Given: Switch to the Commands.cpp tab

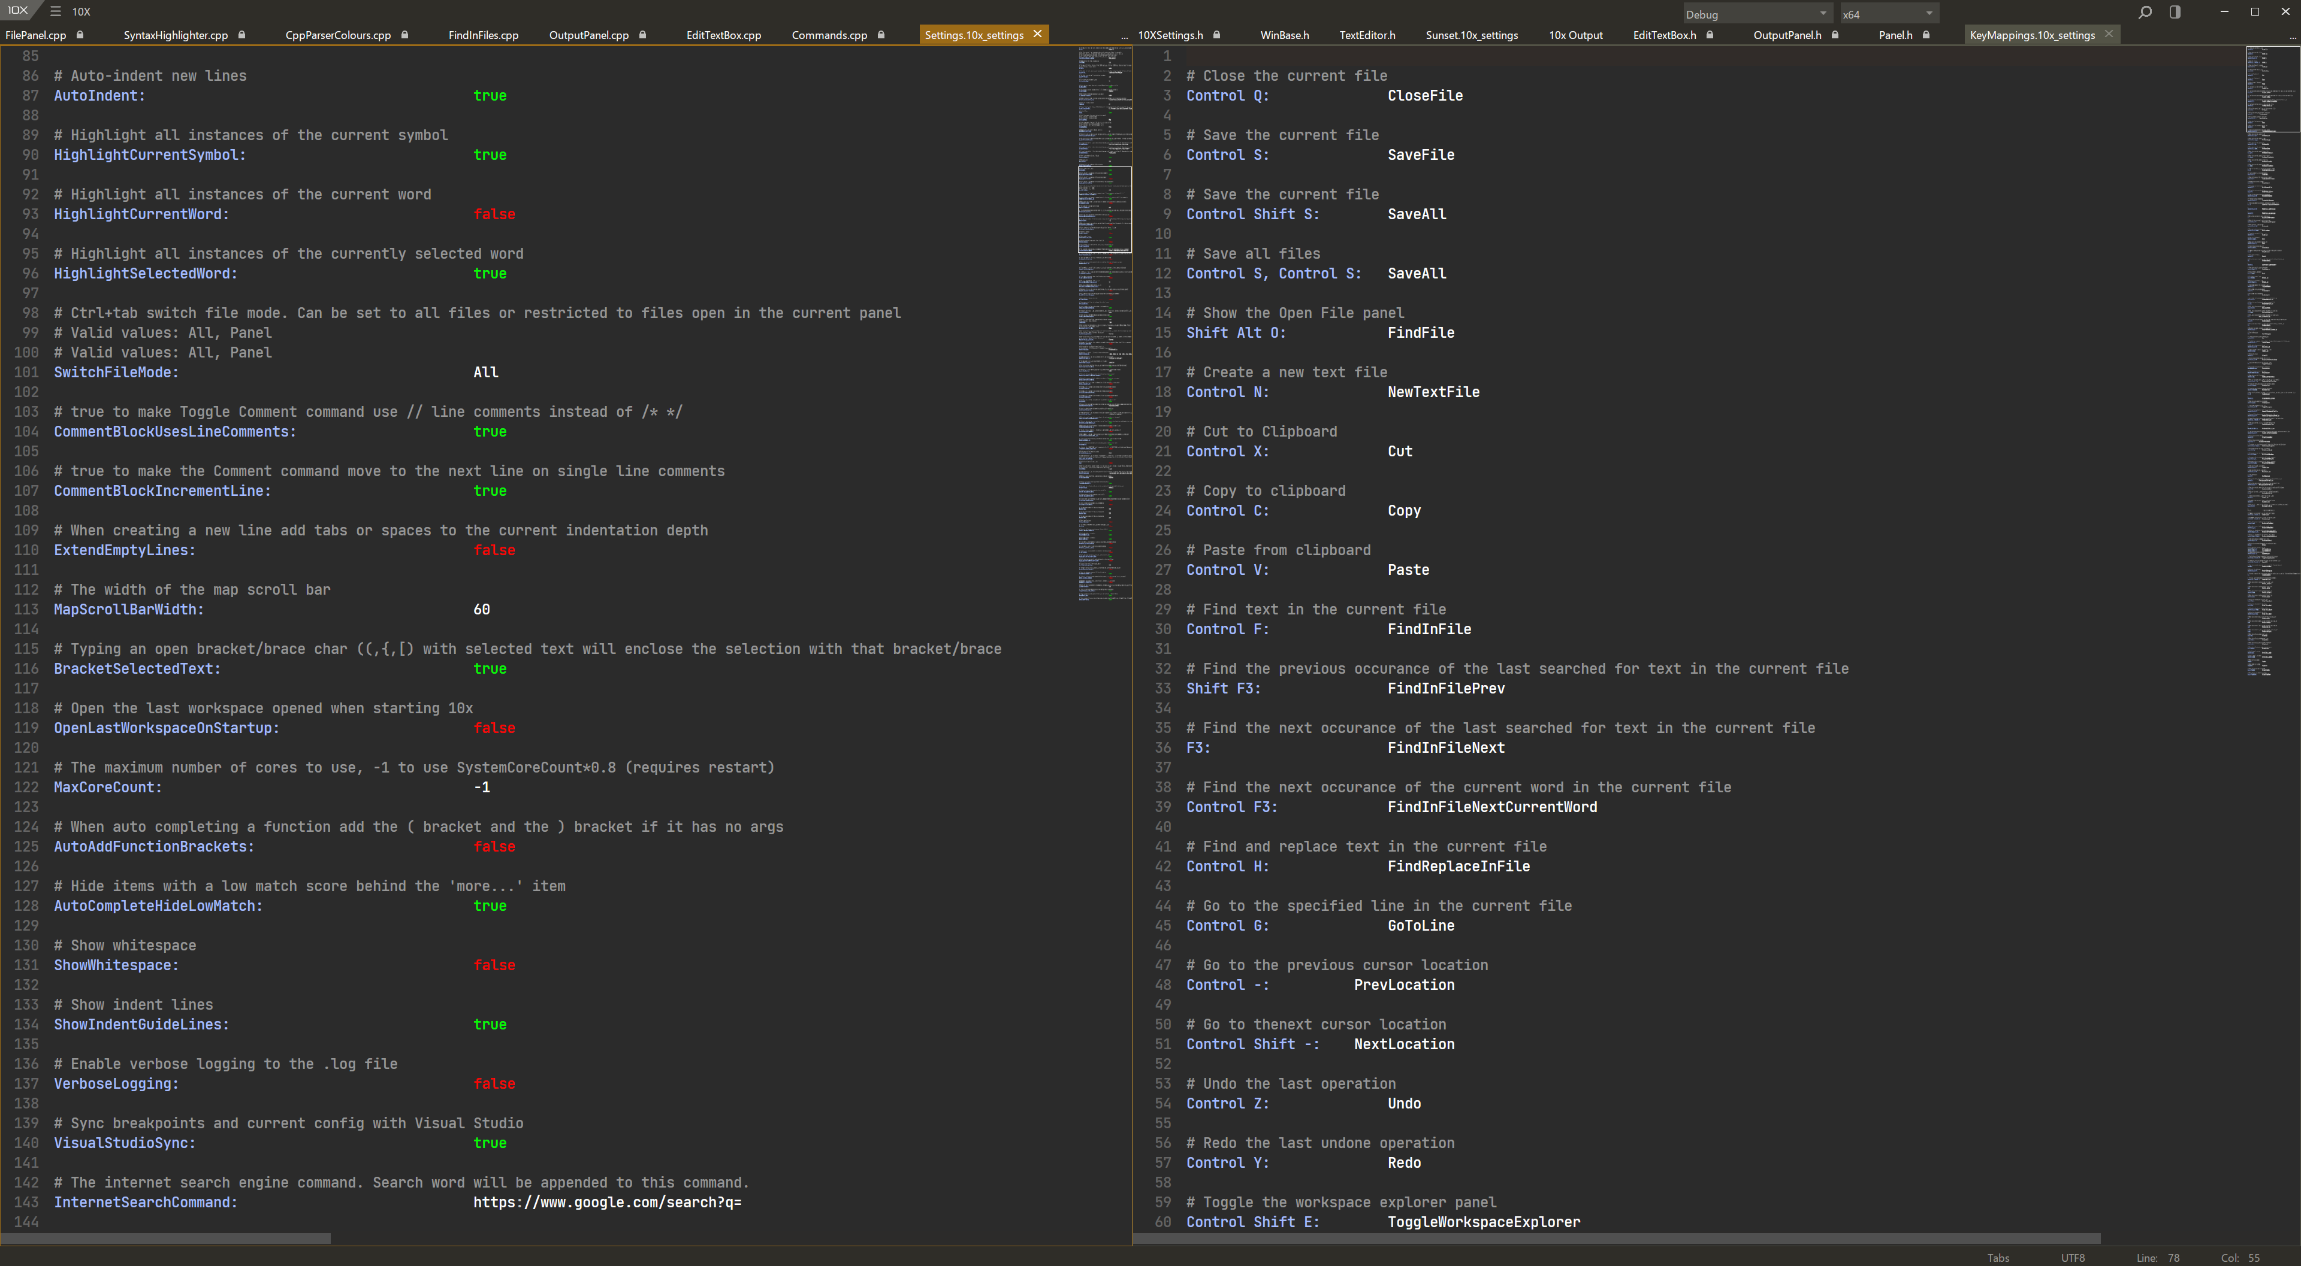Looking at the screenshot, I should pyautogui.click(x=829, y=35).
